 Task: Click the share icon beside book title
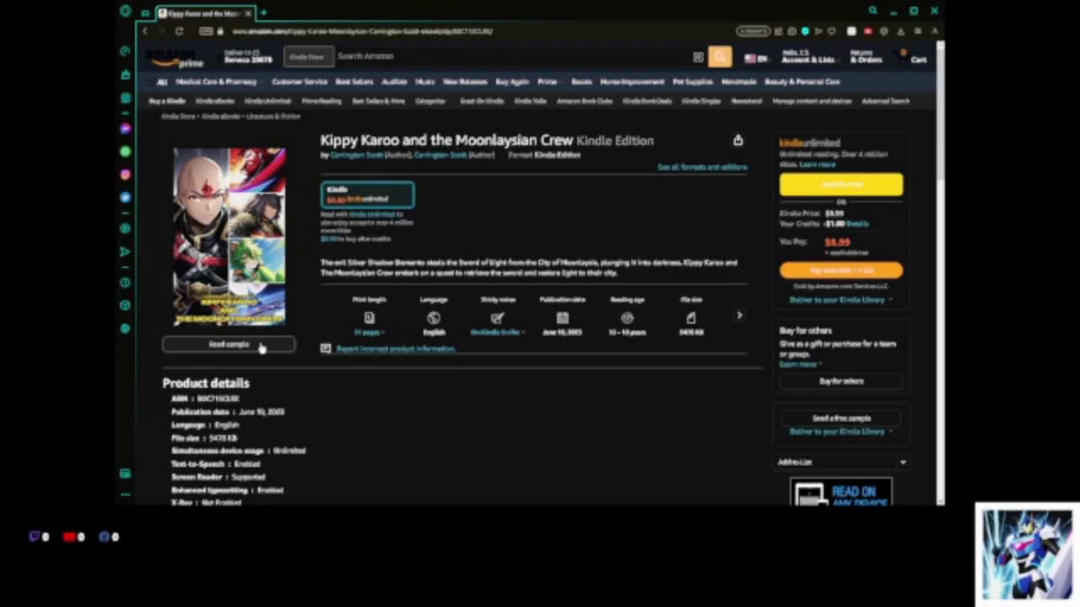(738, 141)
